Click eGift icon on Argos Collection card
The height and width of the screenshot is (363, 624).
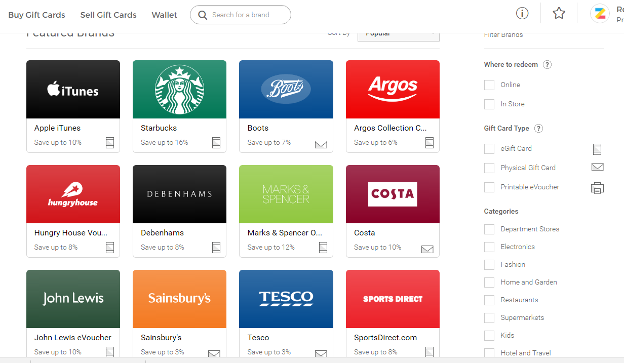point(430,143)
